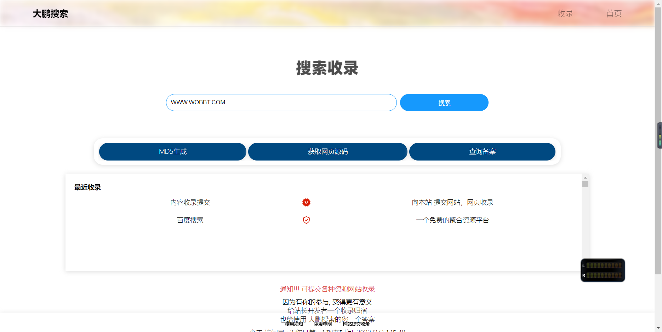Screen dimensions: 662x332
Task: Click the 大鹏搜索 site logo
Action: click(x=50, y=14)
